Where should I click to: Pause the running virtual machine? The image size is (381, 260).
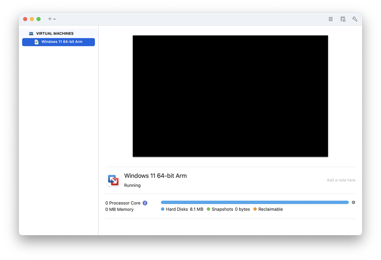pos(331,19)
